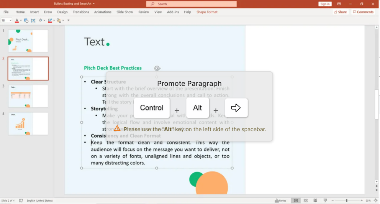Click the spell check book icon
This screenshot has width=380, height=204.
tap(21, 201)
